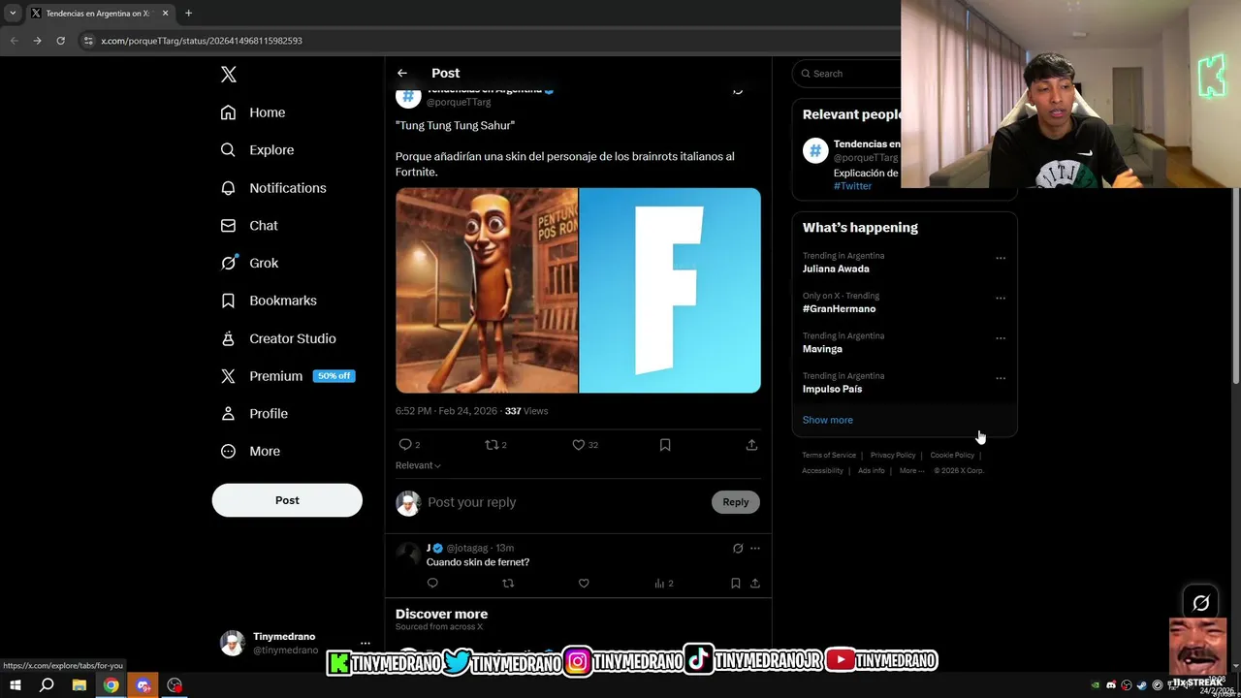Click the Profile person icon
The image size is (1241, 698).
[x=228, y=413]
